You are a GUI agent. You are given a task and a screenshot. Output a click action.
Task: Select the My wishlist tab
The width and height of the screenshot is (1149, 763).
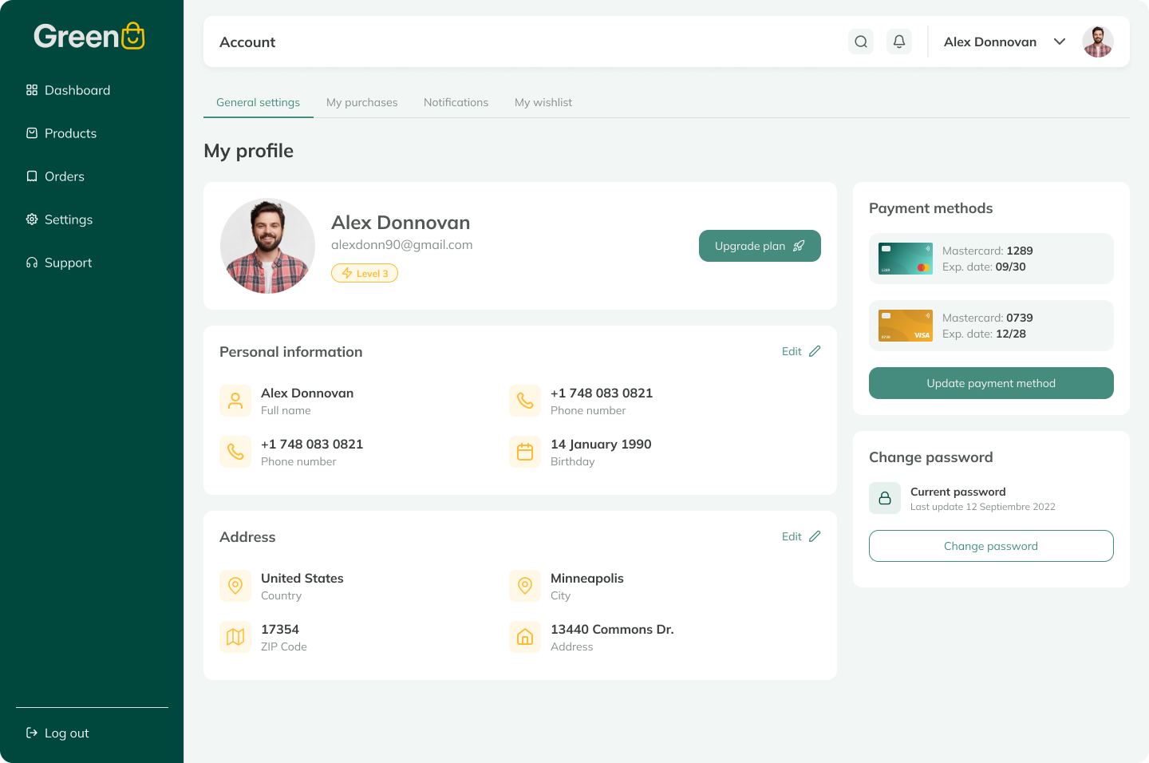pos(543,102)
